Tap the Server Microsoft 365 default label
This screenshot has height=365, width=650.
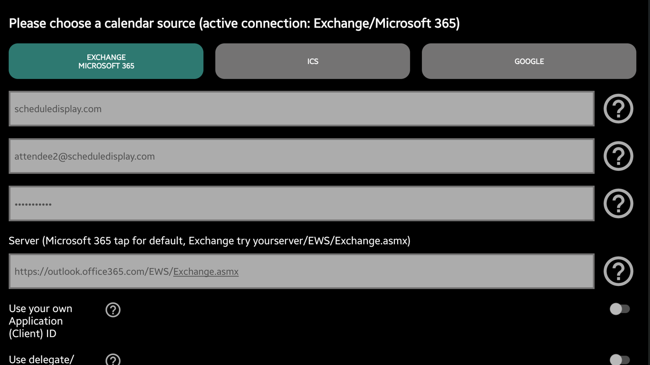tap(209, 241)
